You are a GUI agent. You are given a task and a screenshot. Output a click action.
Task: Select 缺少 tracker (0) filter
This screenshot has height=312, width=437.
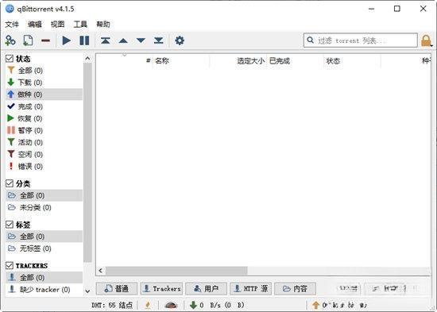(44, 290)
